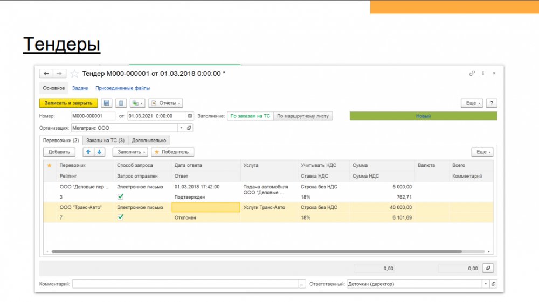This screenshot has width=539, height=302.
Task: Switch to the "Заказы на ТС (3)" tab
Action: point(105,141)
